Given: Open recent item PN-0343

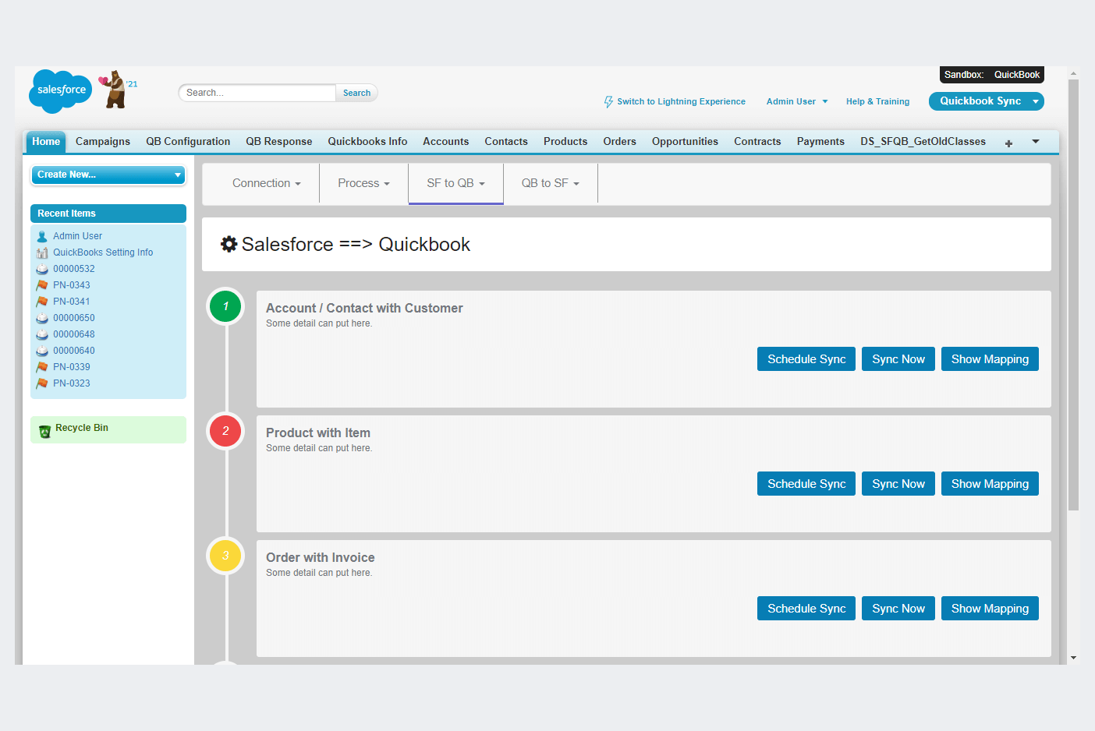Looking at the screenshot, I should pos(72,285).
